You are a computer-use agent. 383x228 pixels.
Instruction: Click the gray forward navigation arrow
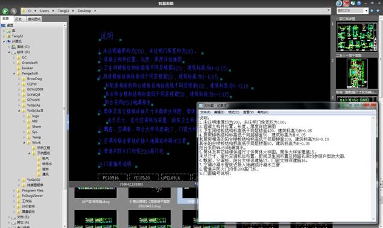[13, 11]
